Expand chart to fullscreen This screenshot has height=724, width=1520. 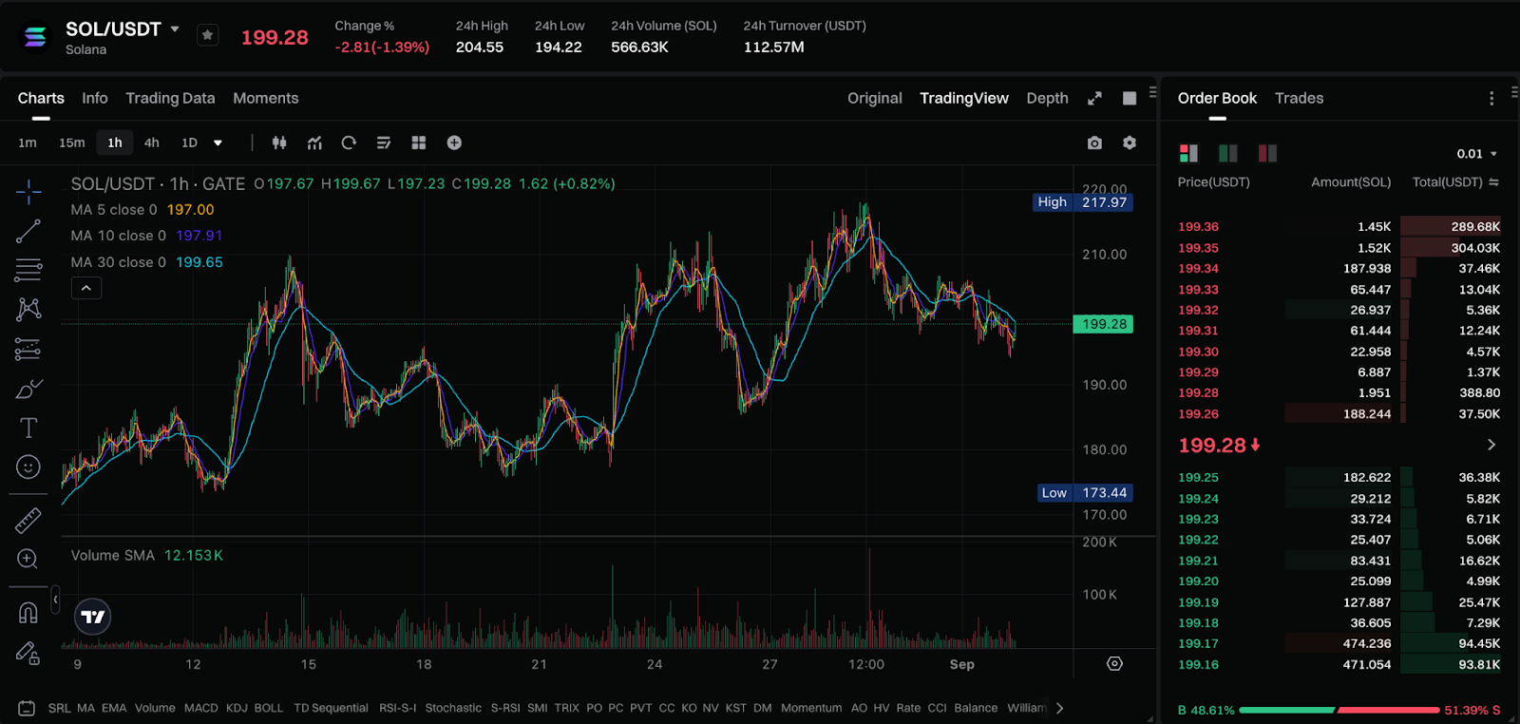click(1094, 98)
